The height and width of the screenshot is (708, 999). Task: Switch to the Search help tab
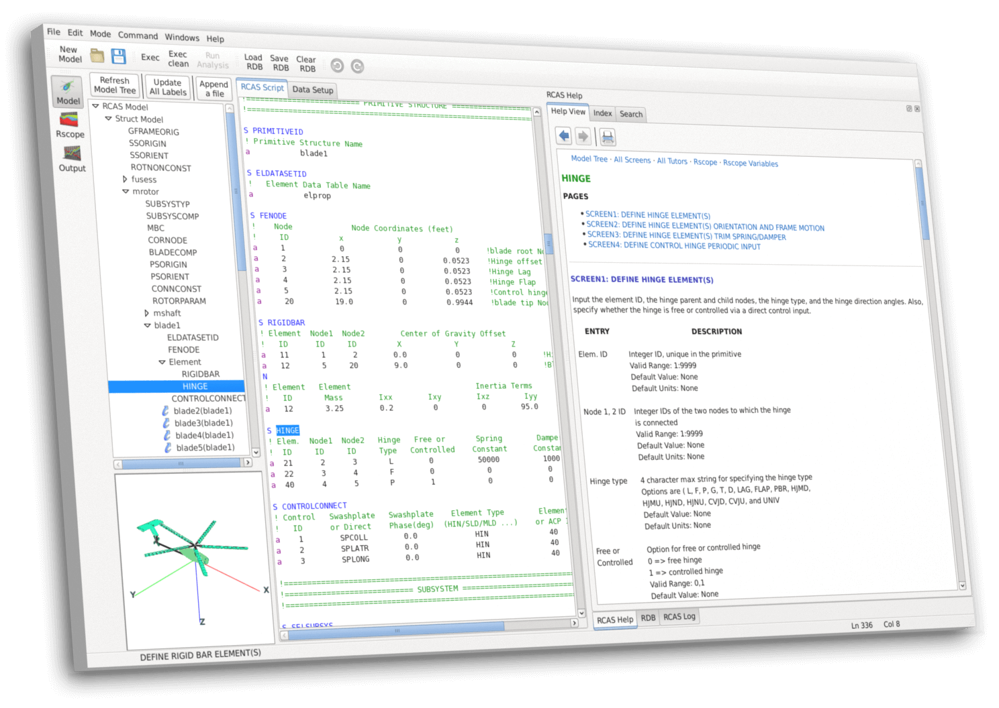tap(631, 114)
